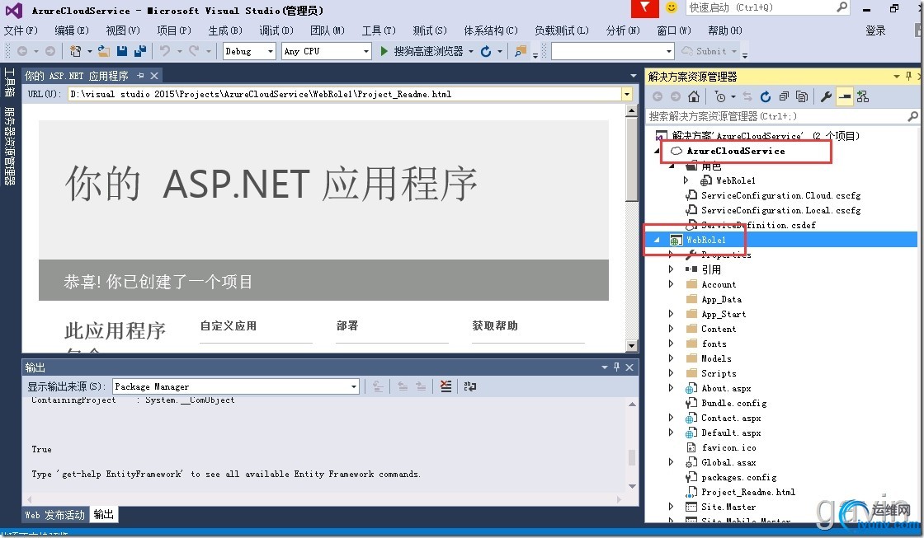Select the packages.config file
Viewport: 924px width, 538px height.
(x=739, y=477)
